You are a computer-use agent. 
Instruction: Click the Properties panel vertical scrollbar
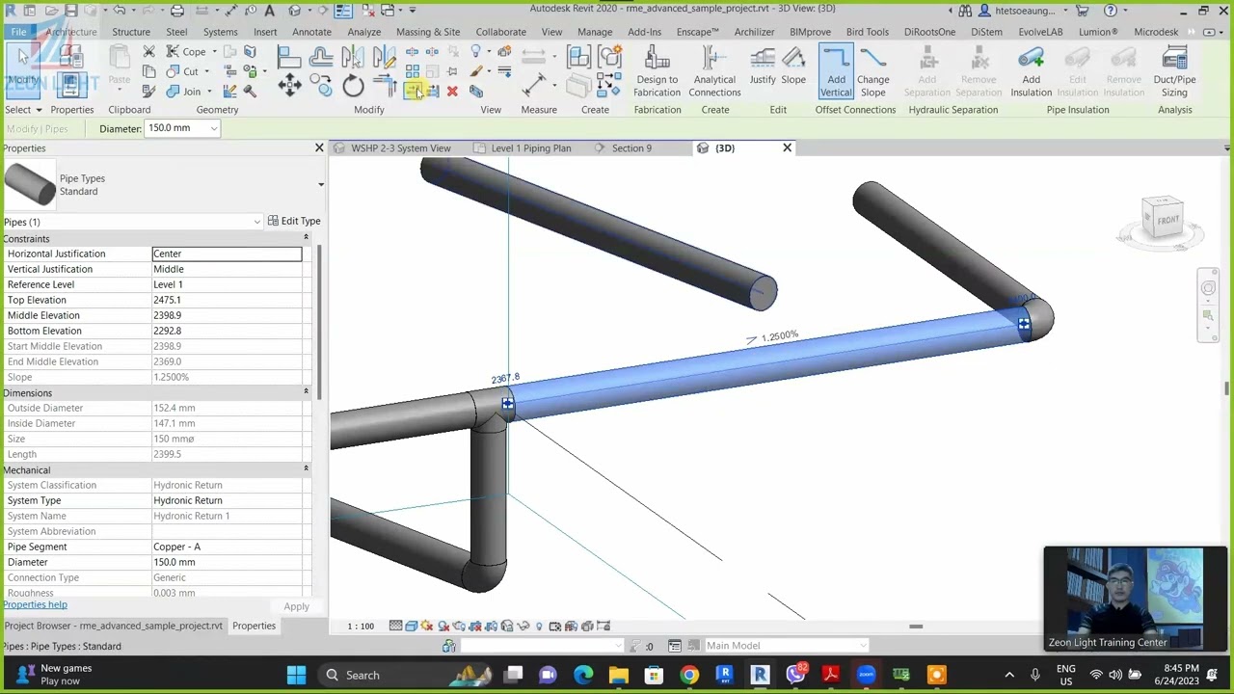(319, 323)
